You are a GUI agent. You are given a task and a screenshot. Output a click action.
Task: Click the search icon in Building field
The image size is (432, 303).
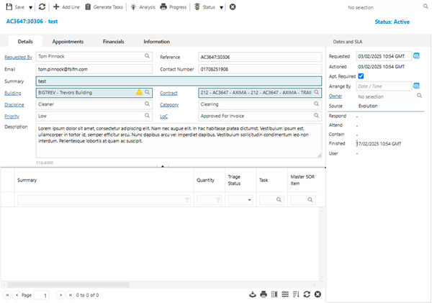147,93
